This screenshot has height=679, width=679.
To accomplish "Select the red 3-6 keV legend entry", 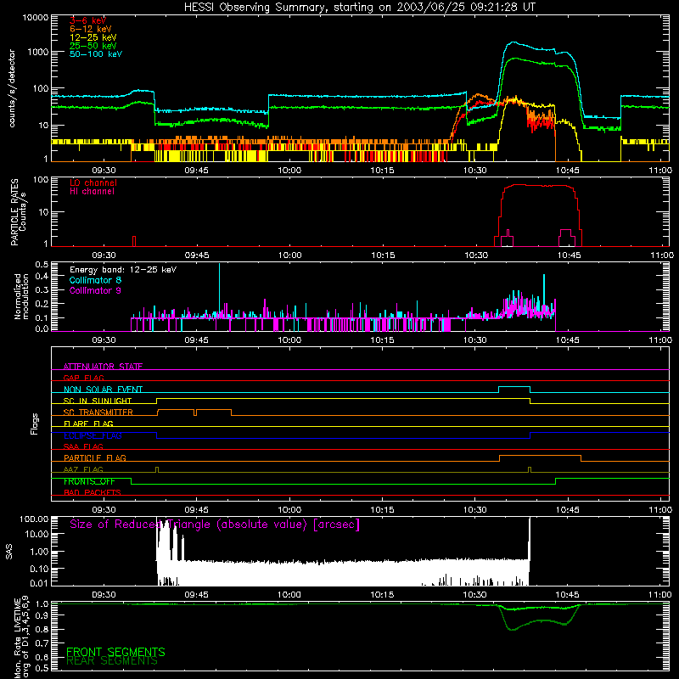I will (x=87, y=20).
